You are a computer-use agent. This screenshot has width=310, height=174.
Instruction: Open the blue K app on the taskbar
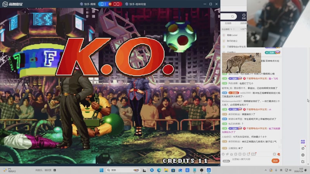pyautogui.click(x=188, y=170)
